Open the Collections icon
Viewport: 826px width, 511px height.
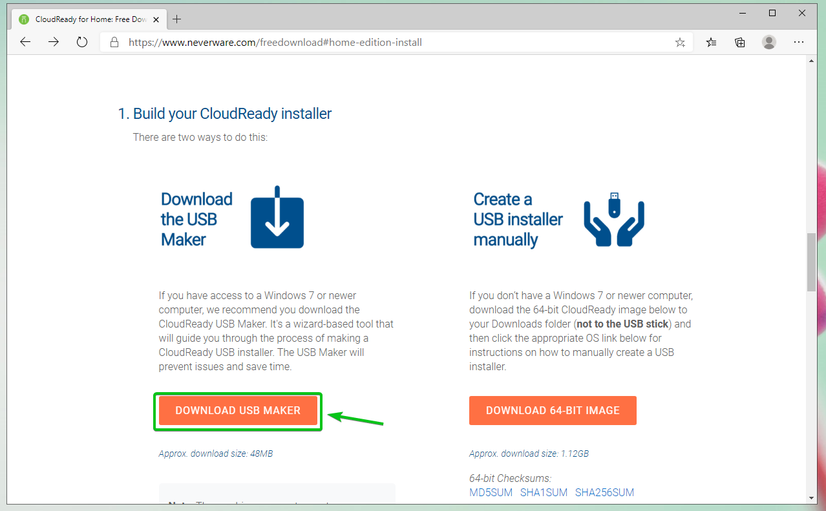(740, 42)
